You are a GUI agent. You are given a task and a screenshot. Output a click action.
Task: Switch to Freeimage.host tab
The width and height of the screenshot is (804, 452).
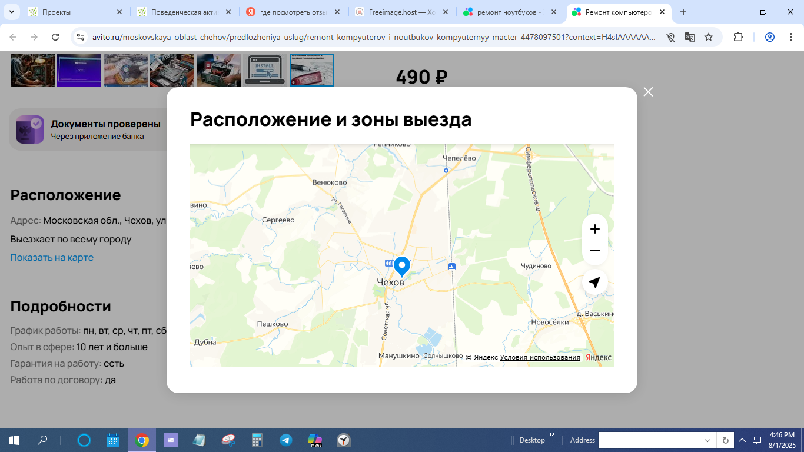coord(402,12)
